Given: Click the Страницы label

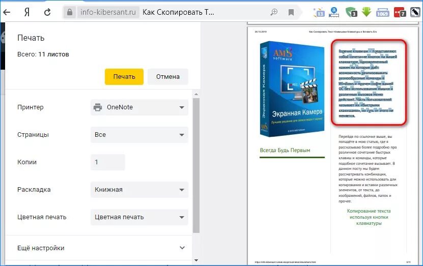Looking at the screenshot, I should pyautogui.click(x=33, y=135).
